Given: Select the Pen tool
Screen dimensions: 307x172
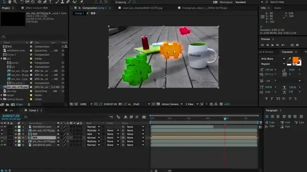Looking at the screenshot, I should pos(45,2).
